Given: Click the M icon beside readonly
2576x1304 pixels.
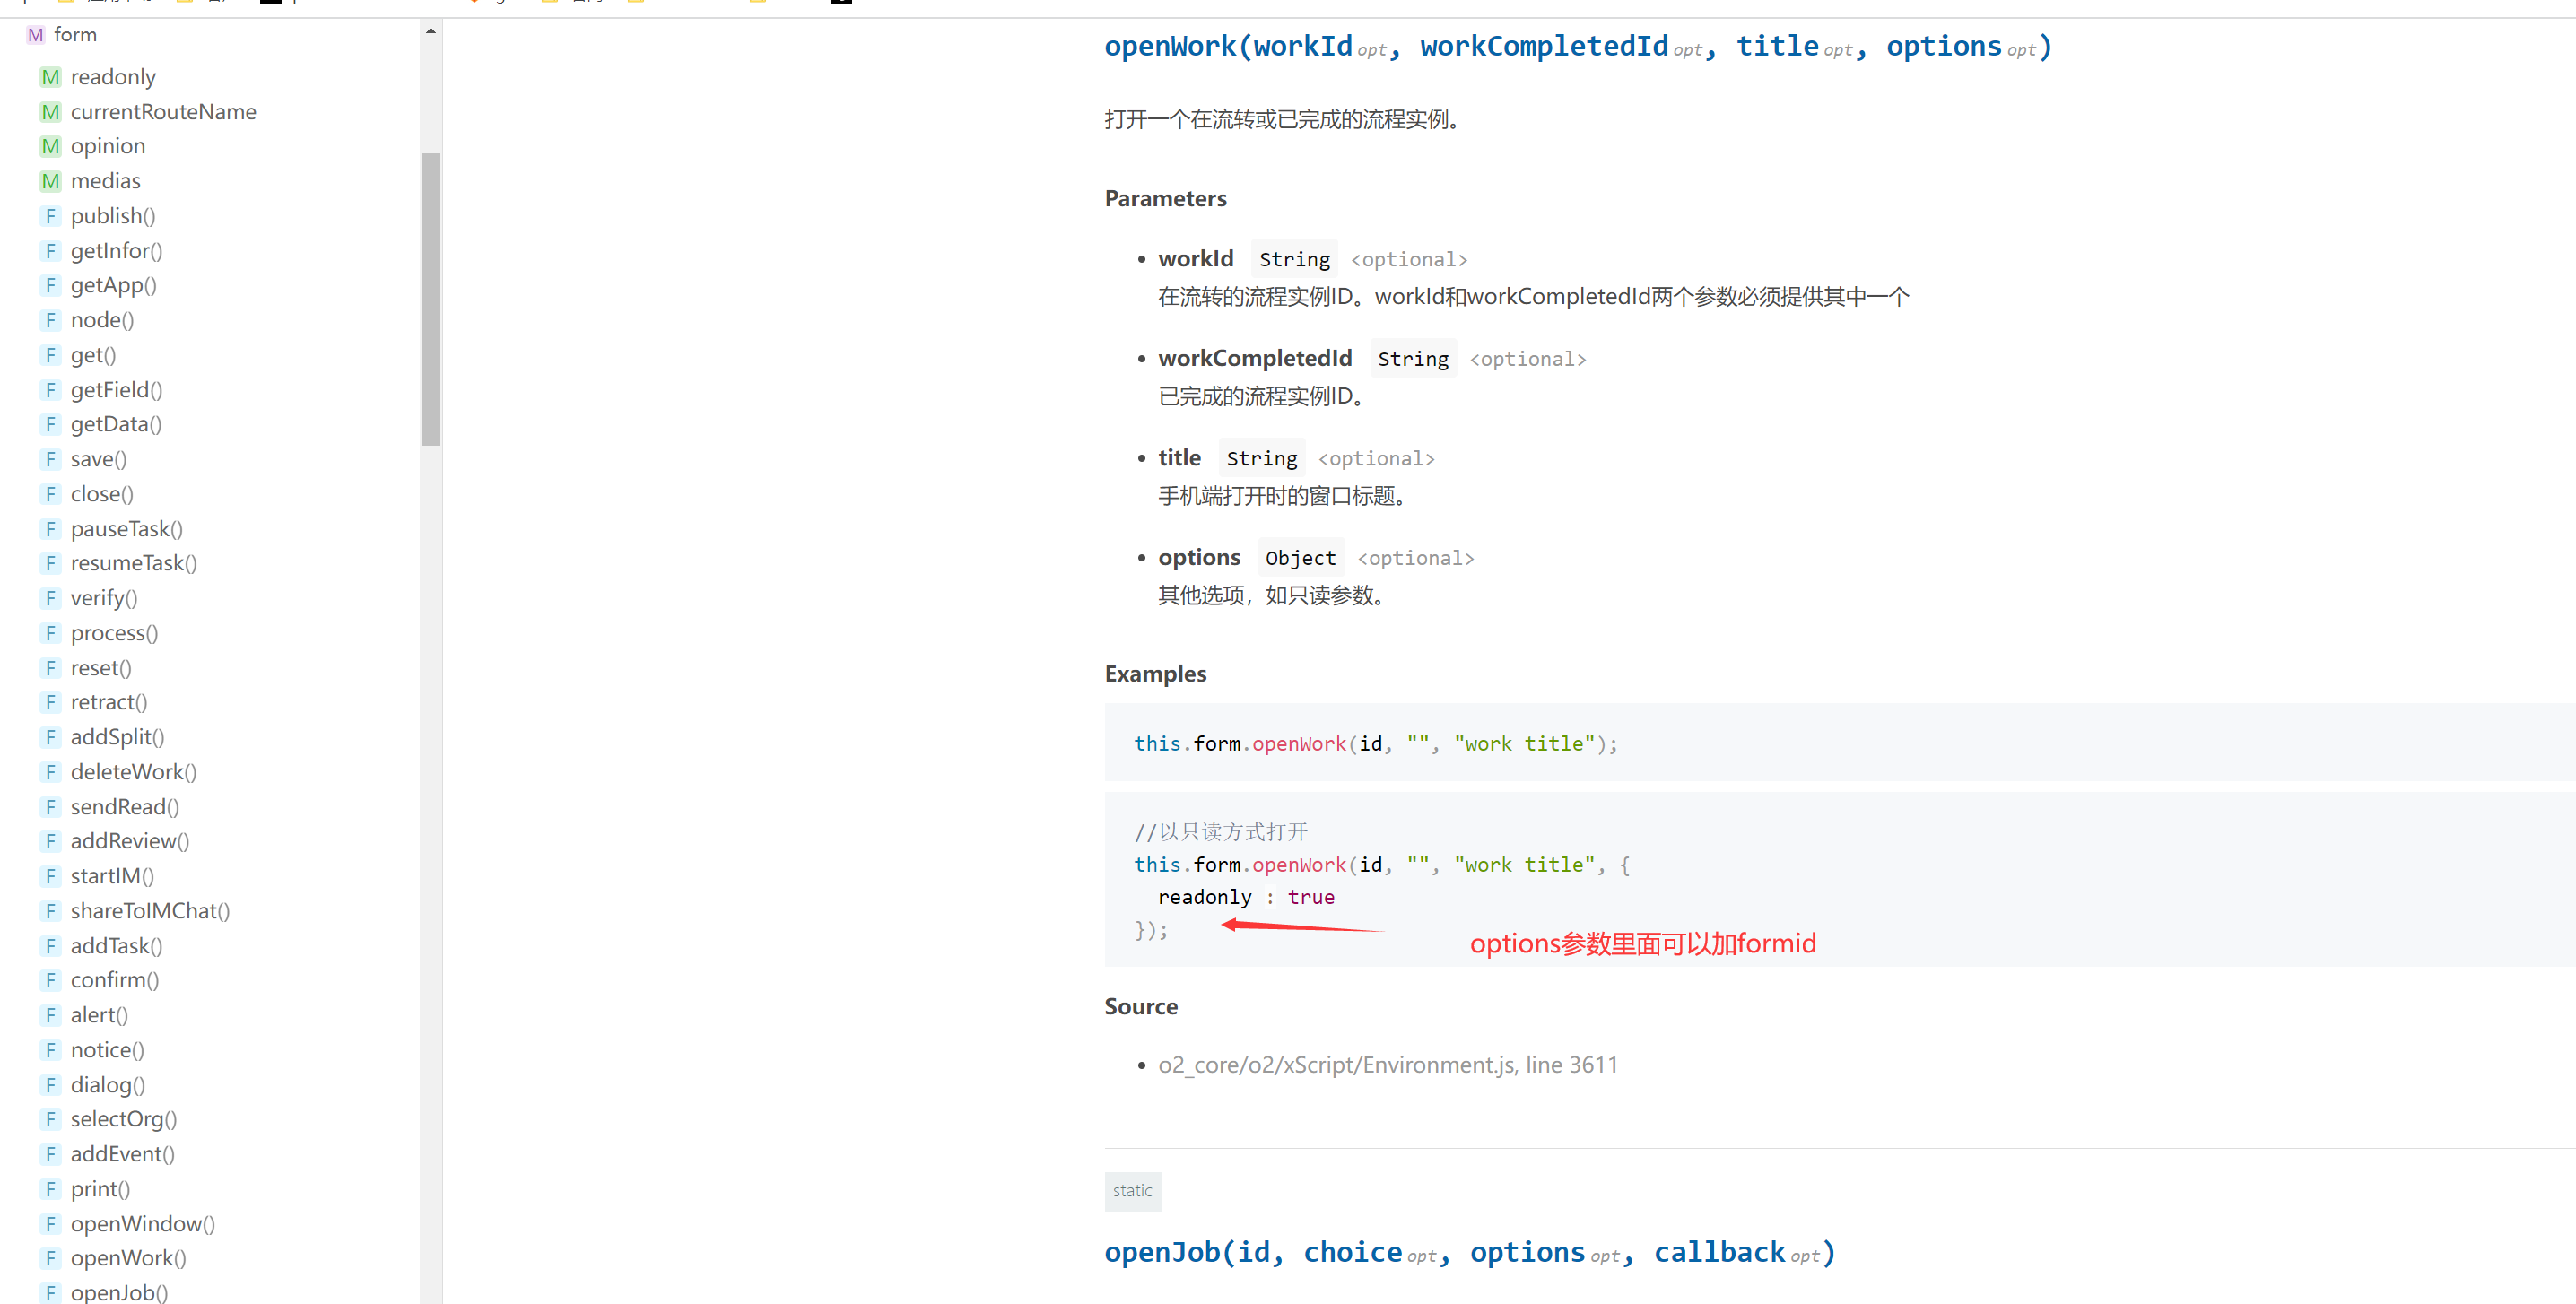Looking at the screenshot, I should [x=50, y=77].
